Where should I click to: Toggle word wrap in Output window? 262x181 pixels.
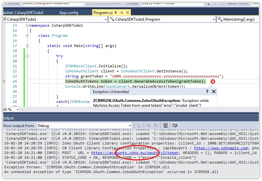tap(175, 125)
